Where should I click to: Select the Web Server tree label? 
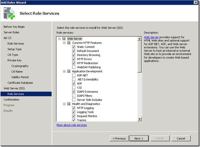[74, 39]
